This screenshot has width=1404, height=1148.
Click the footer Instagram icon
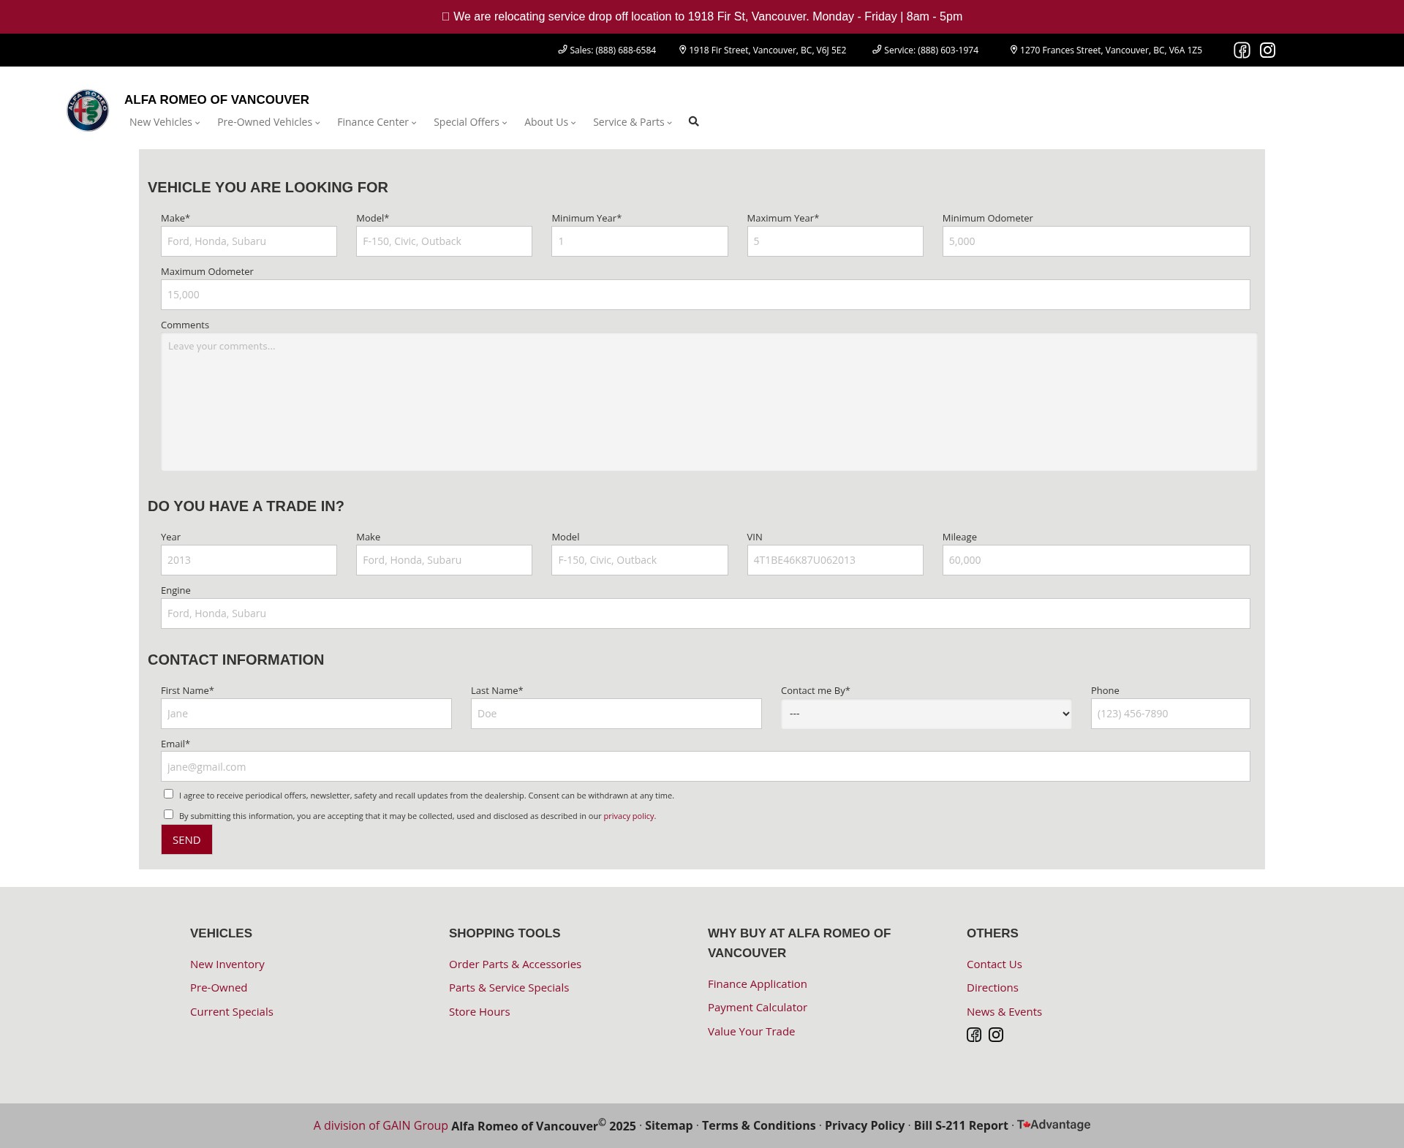click(996, 1035)
